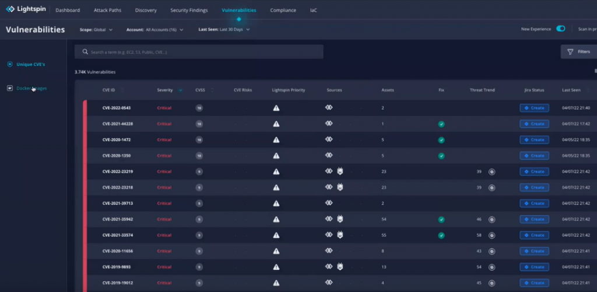The image size is (597, 292).
Task: Go to Attack Paths tab
Action: (107, 10)
